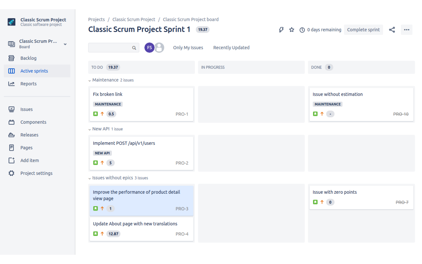The height and width of the screenshot is (264, 422).
Task: Open the board sharing icon
Action: pos(392,30)
